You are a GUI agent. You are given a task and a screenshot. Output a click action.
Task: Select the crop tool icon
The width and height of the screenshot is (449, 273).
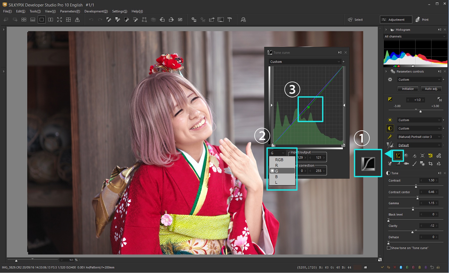[x=431, y=164]
